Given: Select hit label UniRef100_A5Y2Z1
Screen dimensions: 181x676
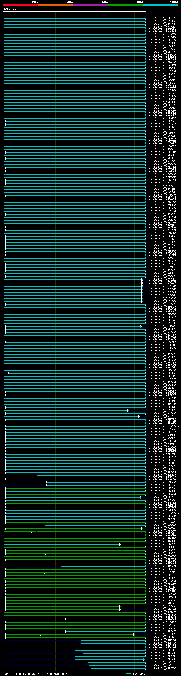Looking at the screenshot, I should tap(162, 280).
